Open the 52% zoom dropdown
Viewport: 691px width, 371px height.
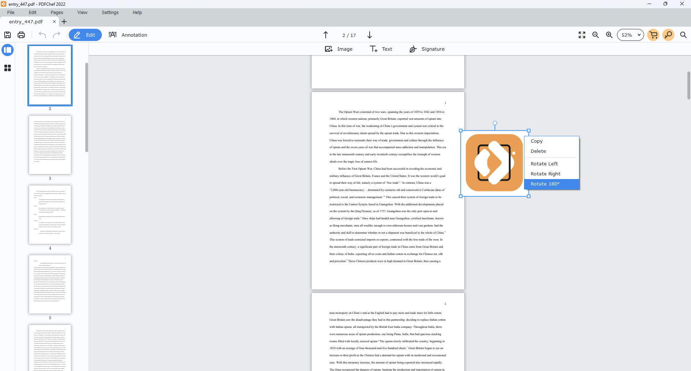pyautogui.click(x=631, y=35)
